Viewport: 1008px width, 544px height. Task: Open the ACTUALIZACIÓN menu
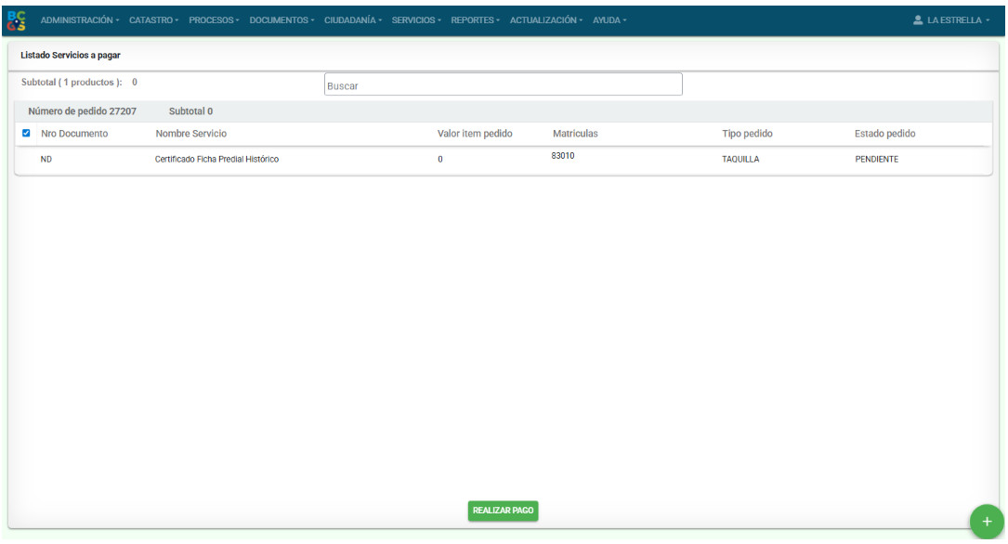547,20
